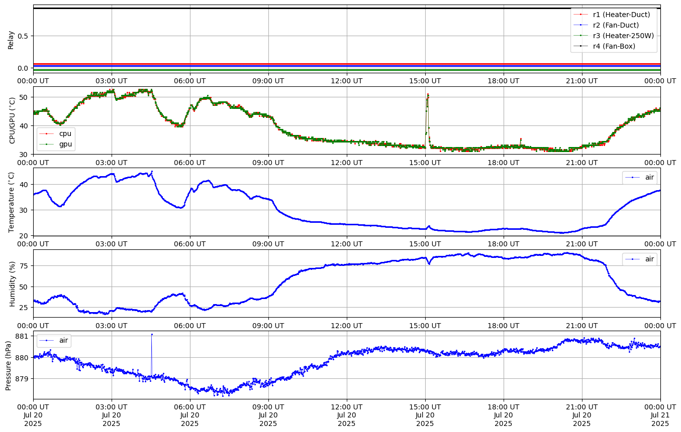Image resolution: width=681 pixels, height=432 pixels.
Task: Click the black r4 (Fan-Box) relay line
Action: (347, 8)
